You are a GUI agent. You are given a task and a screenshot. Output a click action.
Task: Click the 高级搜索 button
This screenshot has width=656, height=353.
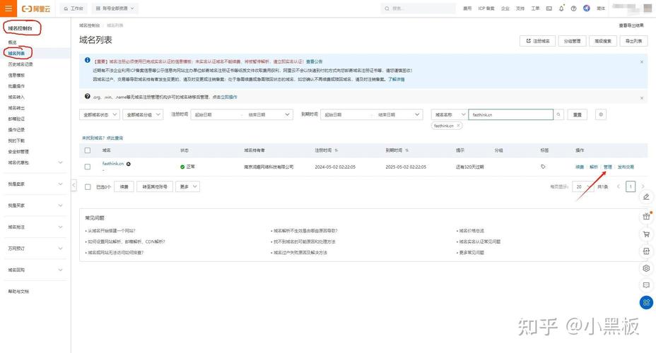[603, 41]
